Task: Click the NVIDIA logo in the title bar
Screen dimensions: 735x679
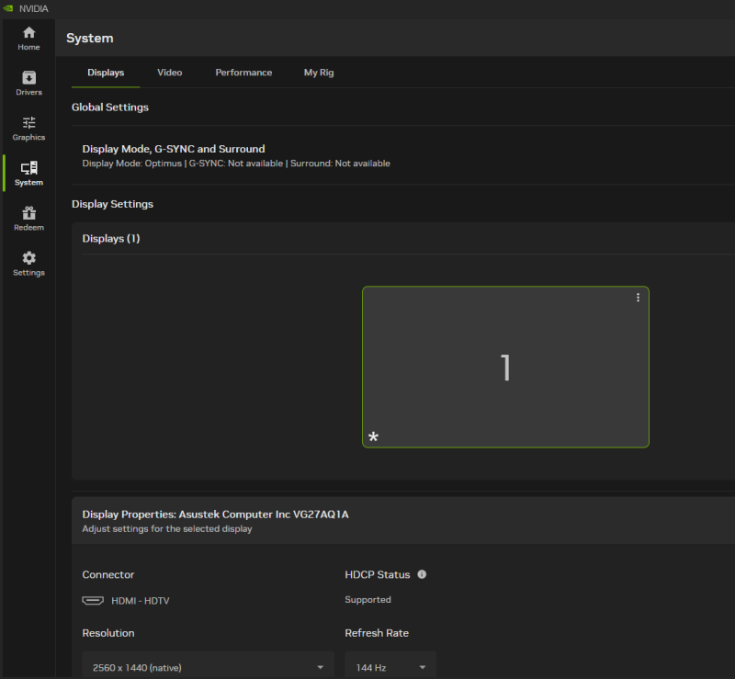Action: pos(8,8)
